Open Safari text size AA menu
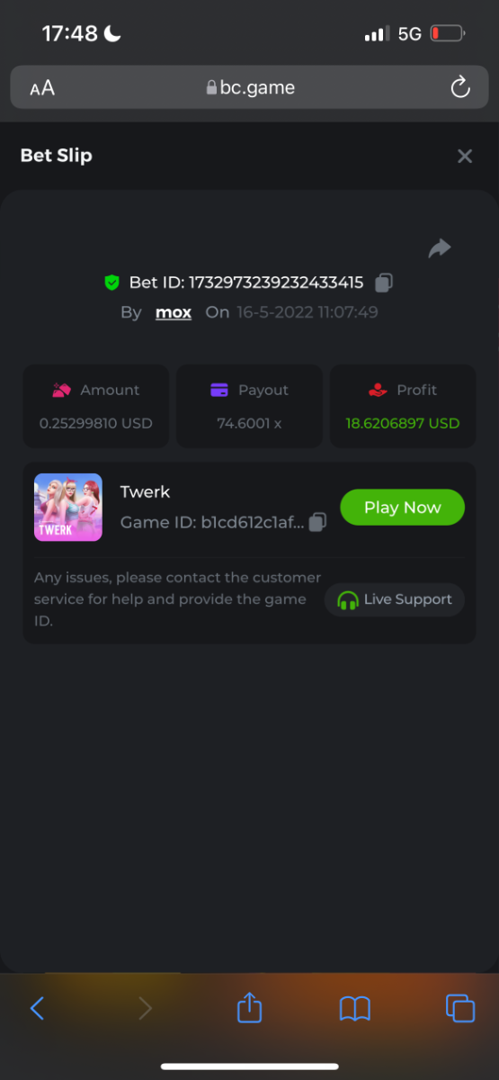Viewport: 499px width, 1080px height. [x=42, y=88]
